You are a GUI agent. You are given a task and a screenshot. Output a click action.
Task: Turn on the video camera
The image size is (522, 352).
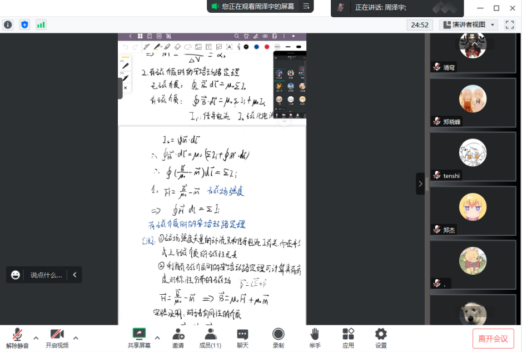pos(57,337)
